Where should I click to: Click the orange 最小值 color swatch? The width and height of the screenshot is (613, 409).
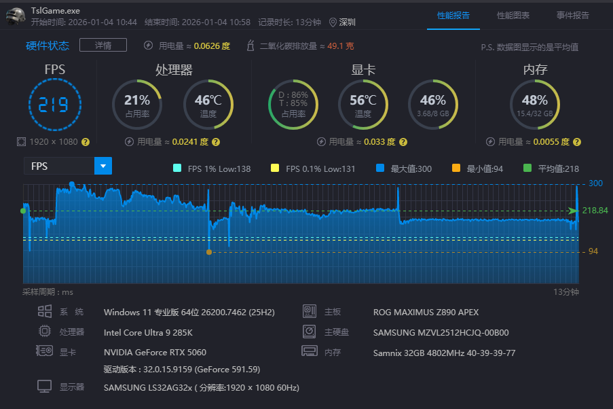tap(456, 168)
